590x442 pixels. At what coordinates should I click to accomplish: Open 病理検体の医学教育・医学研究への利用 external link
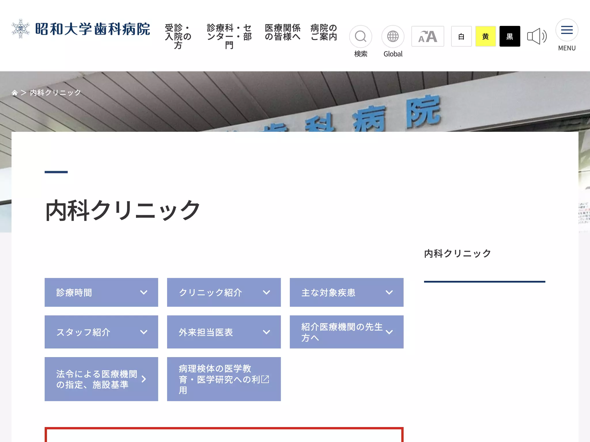(224, 379)
